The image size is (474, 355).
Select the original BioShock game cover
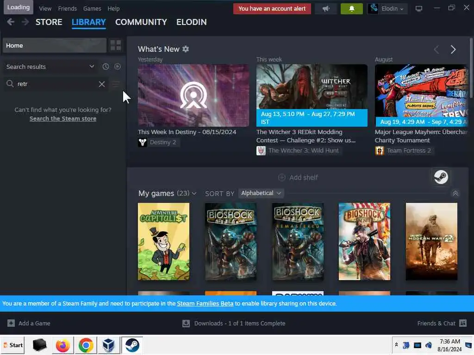pos(231,241)
